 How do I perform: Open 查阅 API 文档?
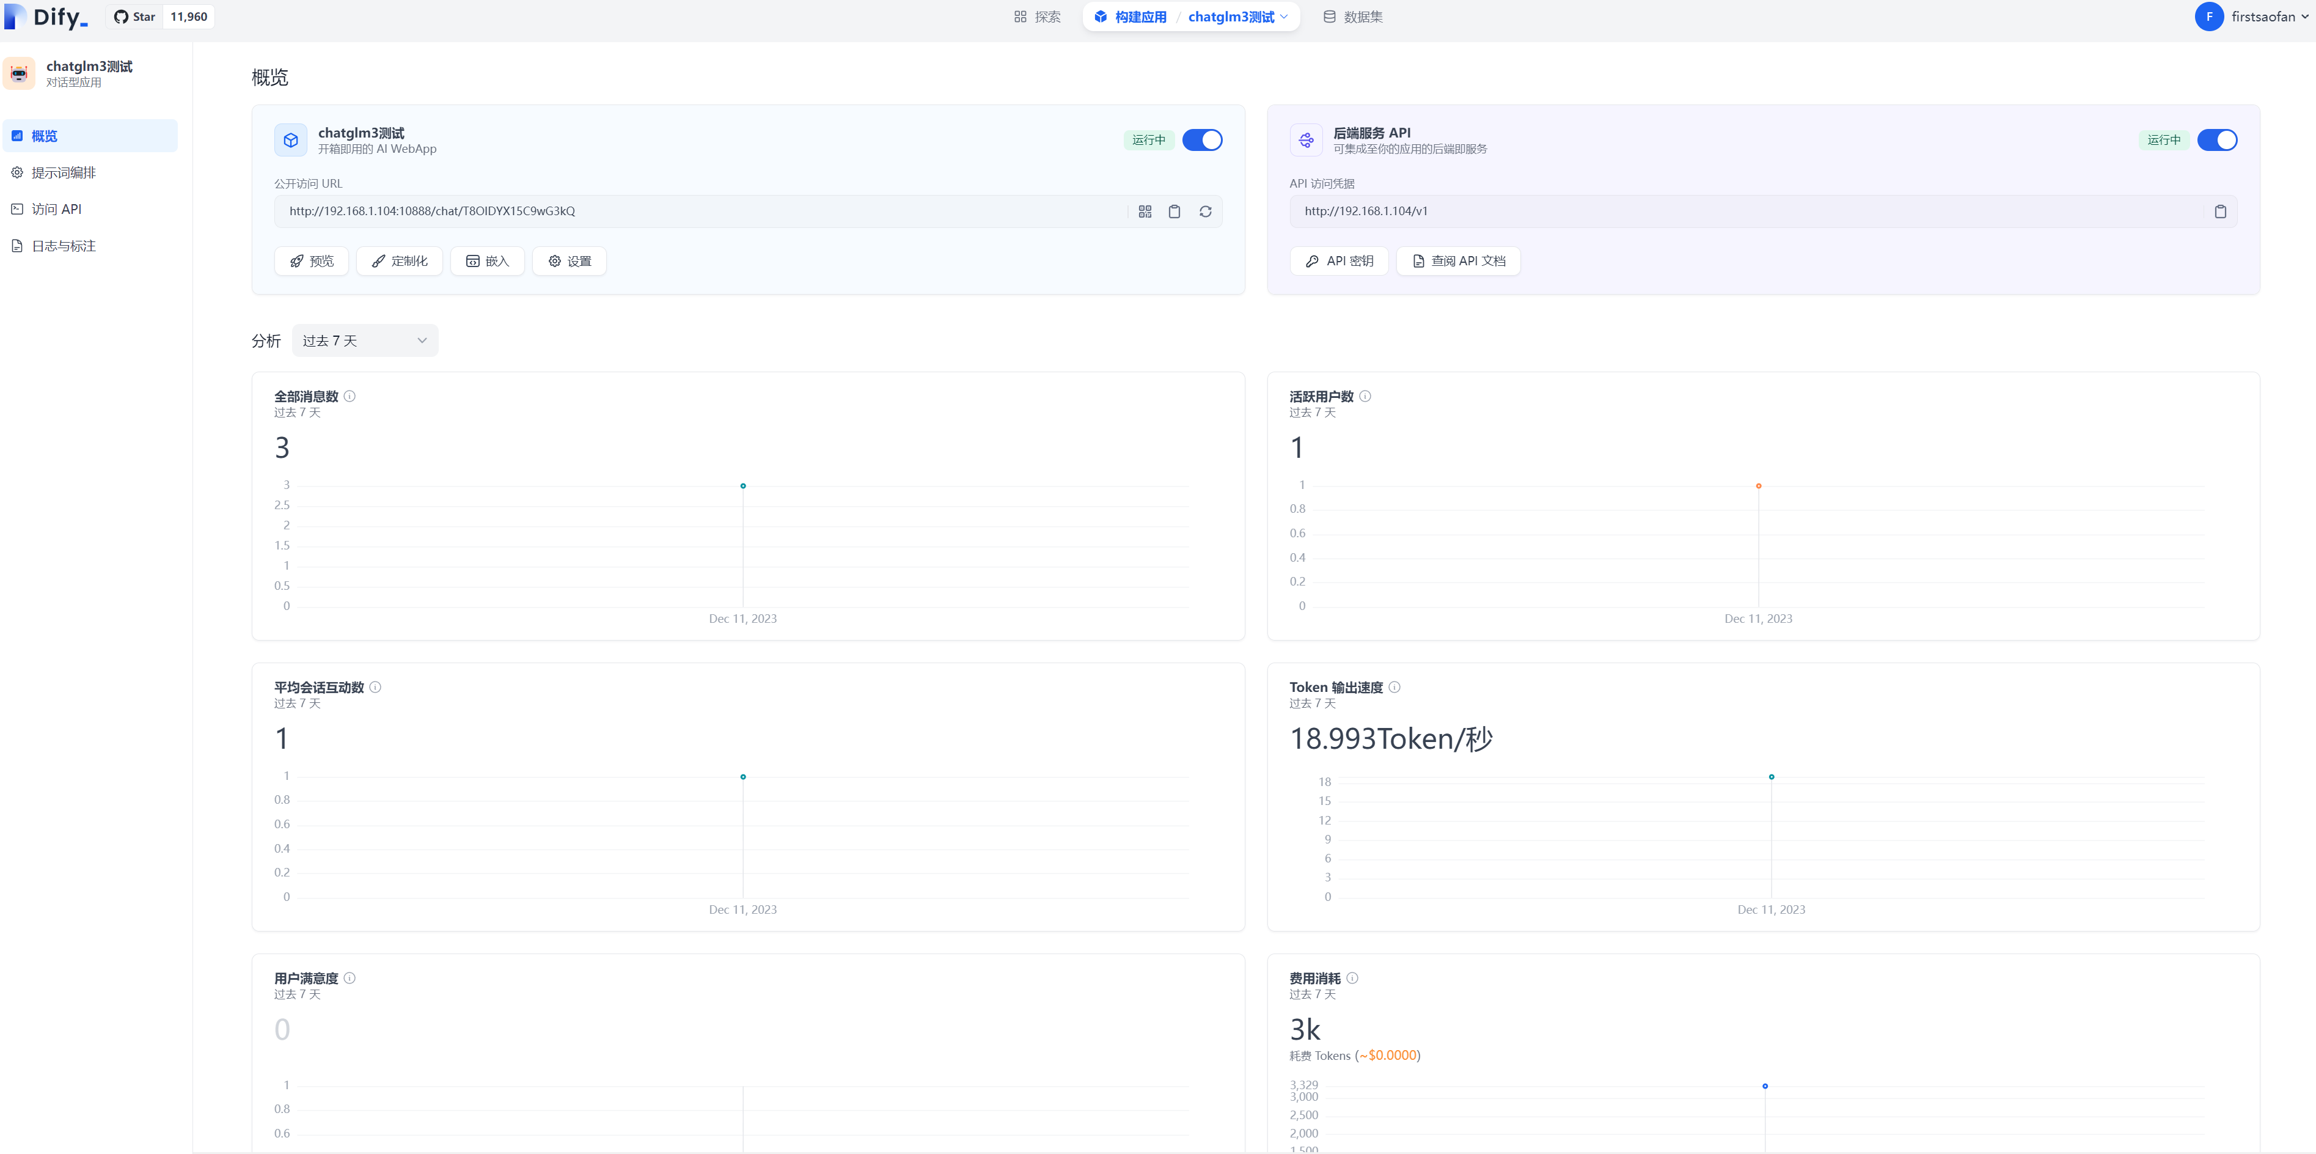(1458, 261)
